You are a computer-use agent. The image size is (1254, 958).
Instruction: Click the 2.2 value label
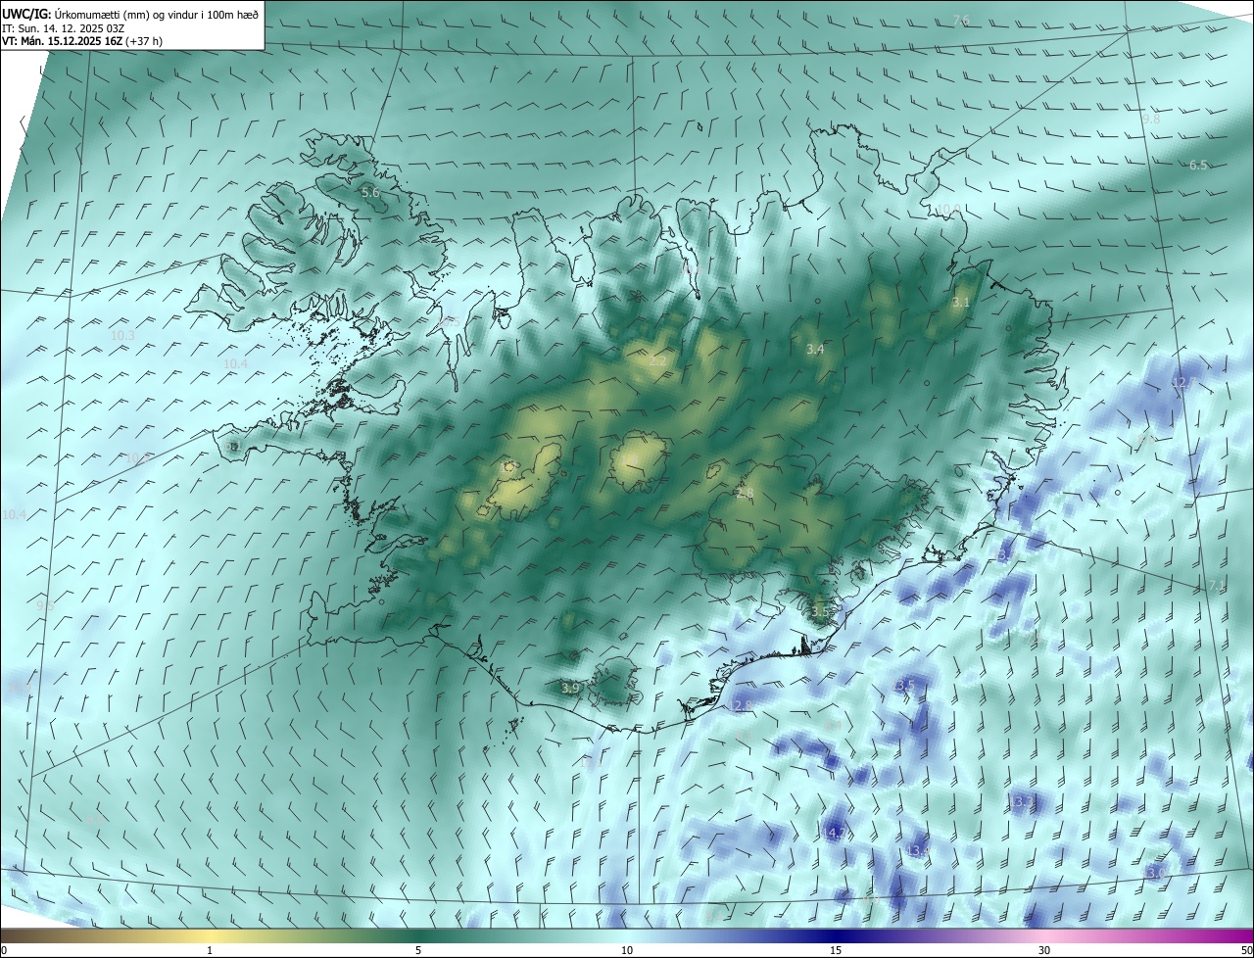(x=657, y=361)
